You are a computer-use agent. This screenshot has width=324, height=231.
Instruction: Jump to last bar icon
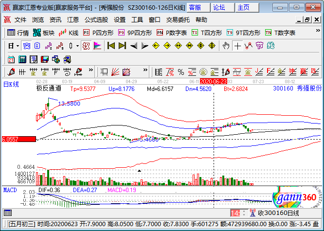point(122,46)
